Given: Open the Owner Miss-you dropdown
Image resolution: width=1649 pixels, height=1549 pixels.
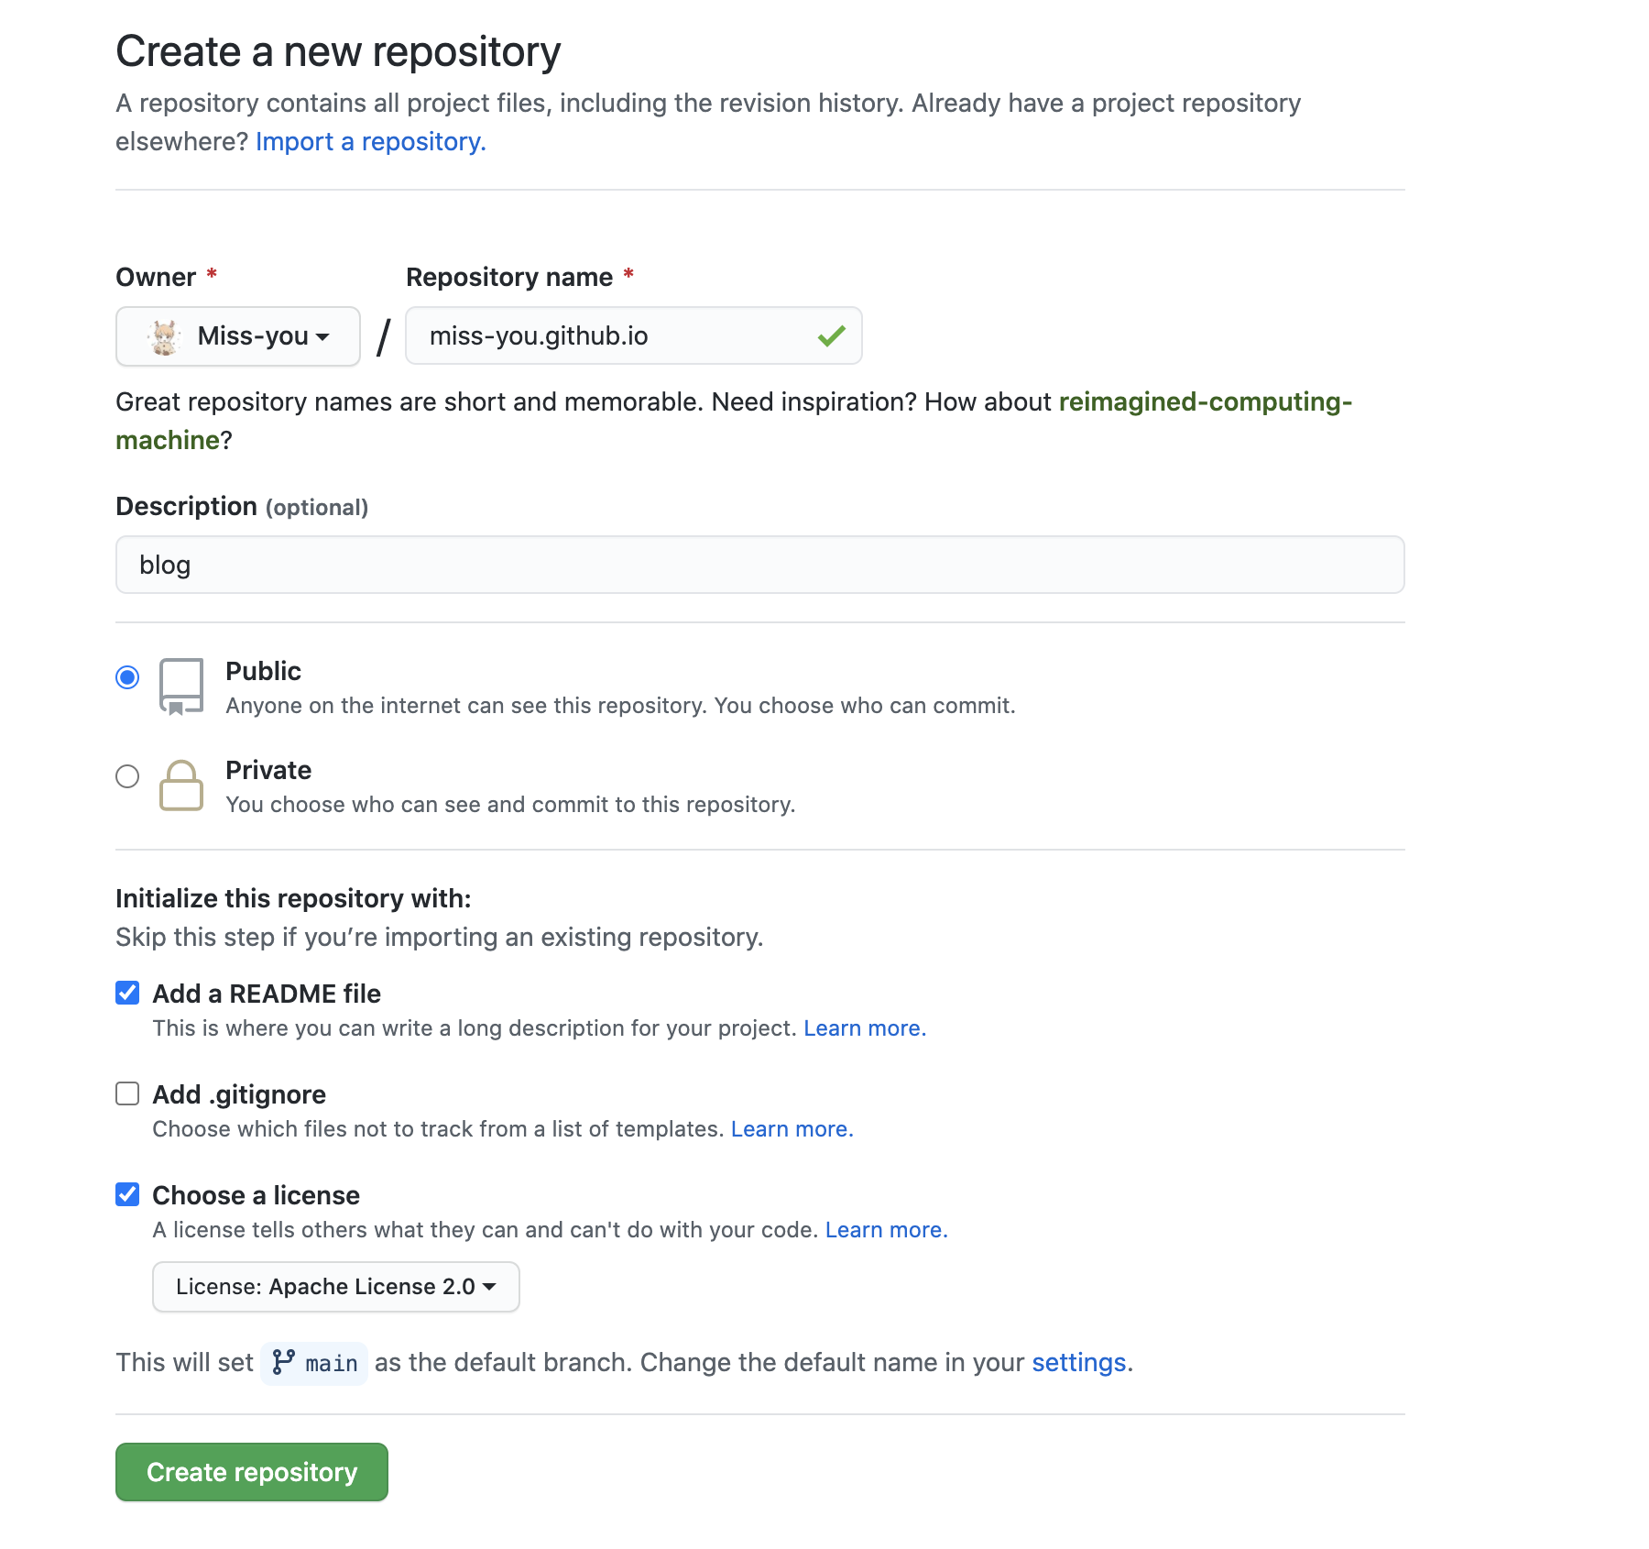Looking at the screenshot, I should (x=238, y=336).
